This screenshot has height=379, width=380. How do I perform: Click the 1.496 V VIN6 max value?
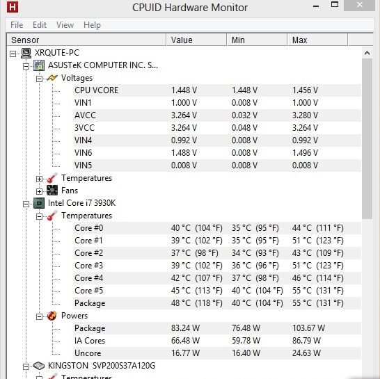pyautogui.click(x=305, y=153)
